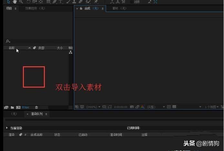The image size is (224, 151).
Task: Toggle mask and shape path visibility
Action: coord(110,107)
